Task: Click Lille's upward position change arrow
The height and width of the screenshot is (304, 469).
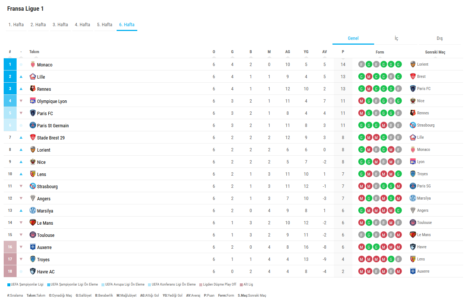Action: click(x=21, y=77)
